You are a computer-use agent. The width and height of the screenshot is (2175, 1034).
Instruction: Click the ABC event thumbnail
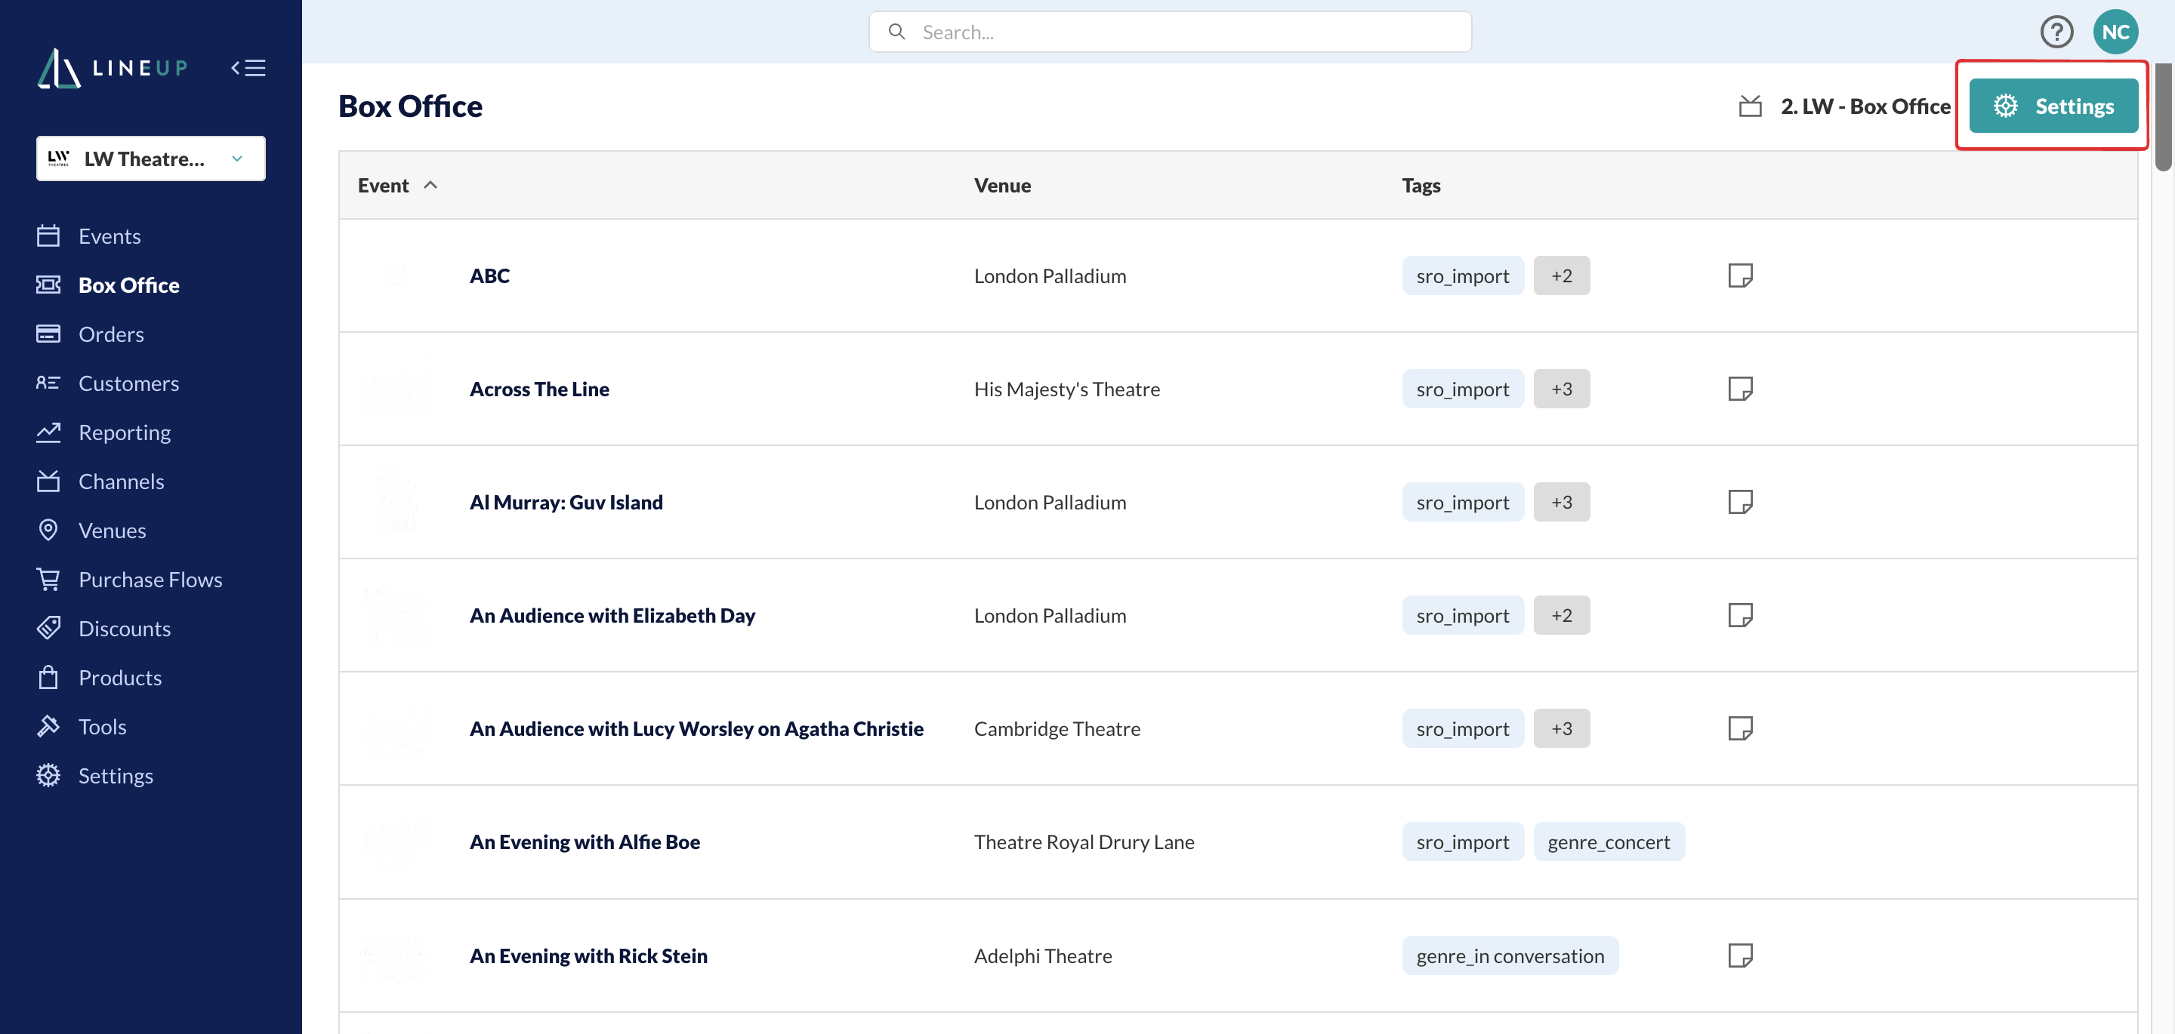(396, 275)
